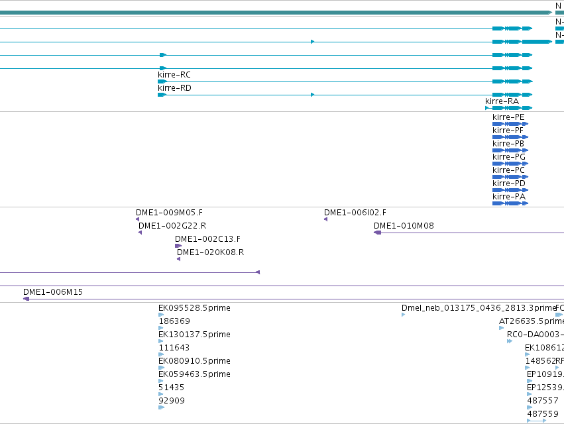
Task: Open the EK059463.5prime EST feature
Action: (194, 374)
